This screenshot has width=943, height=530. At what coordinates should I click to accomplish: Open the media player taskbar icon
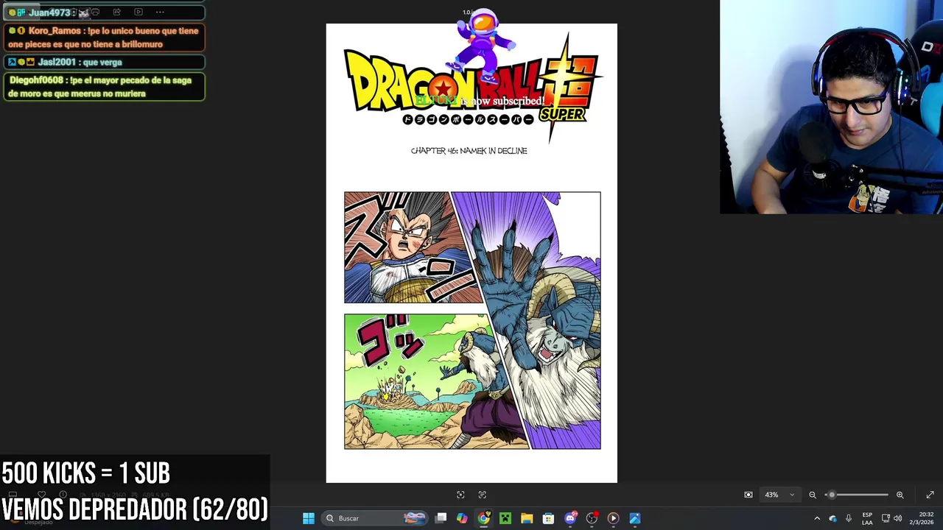[x=613, y=518]
